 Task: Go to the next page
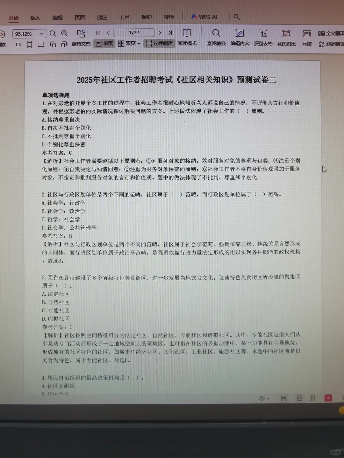tap(160, 33)
